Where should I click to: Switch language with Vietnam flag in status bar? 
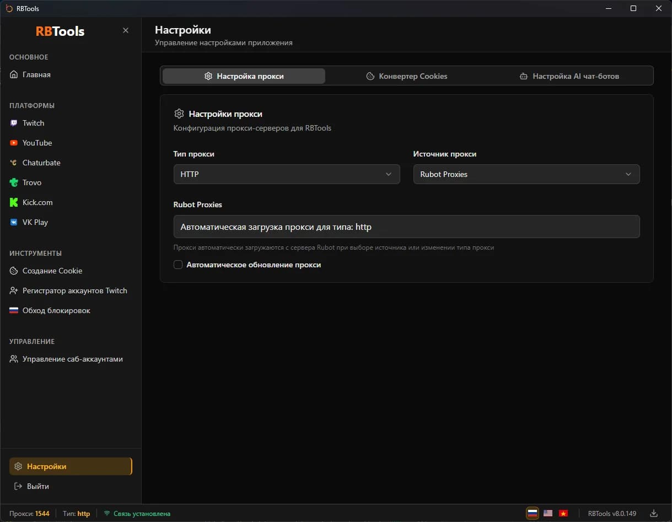click(x=563, y=513)
